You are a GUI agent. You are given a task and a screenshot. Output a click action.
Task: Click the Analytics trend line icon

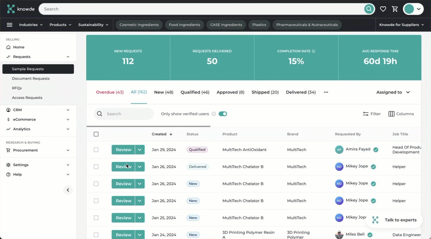(8, 129)
